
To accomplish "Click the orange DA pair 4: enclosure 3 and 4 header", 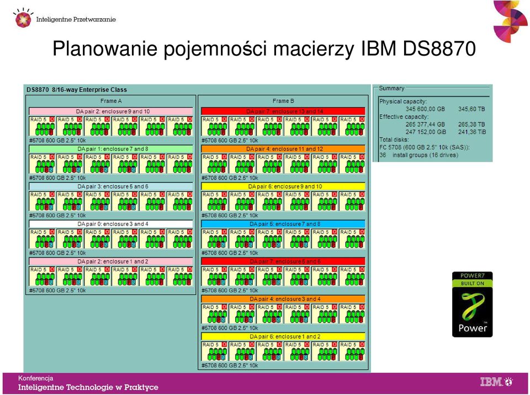I will (x=283, y=299).
